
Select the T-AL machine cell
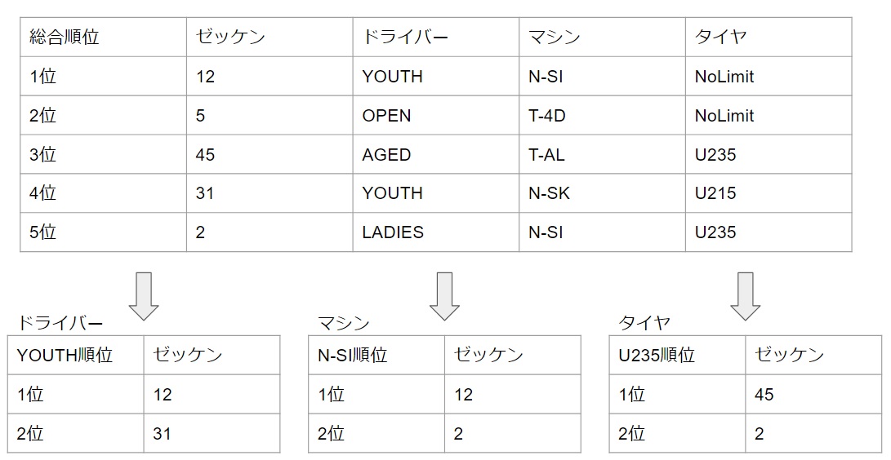point(601,155)
